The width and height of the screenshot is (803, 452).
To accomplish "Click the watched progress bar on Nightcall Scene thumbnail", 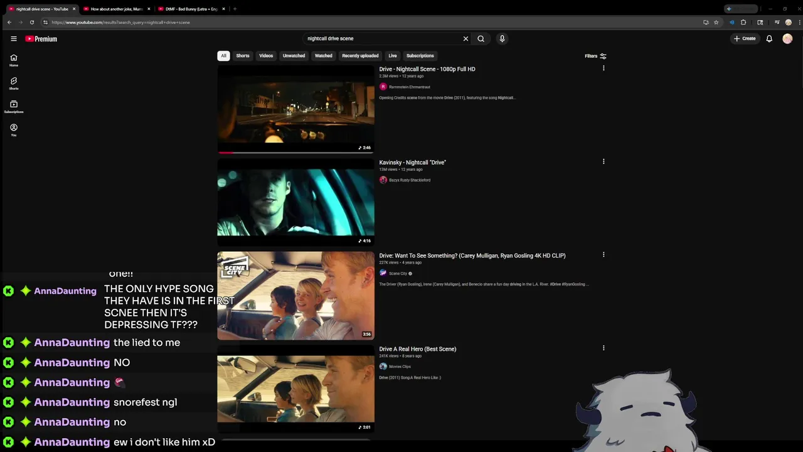I will click(295, 152).
